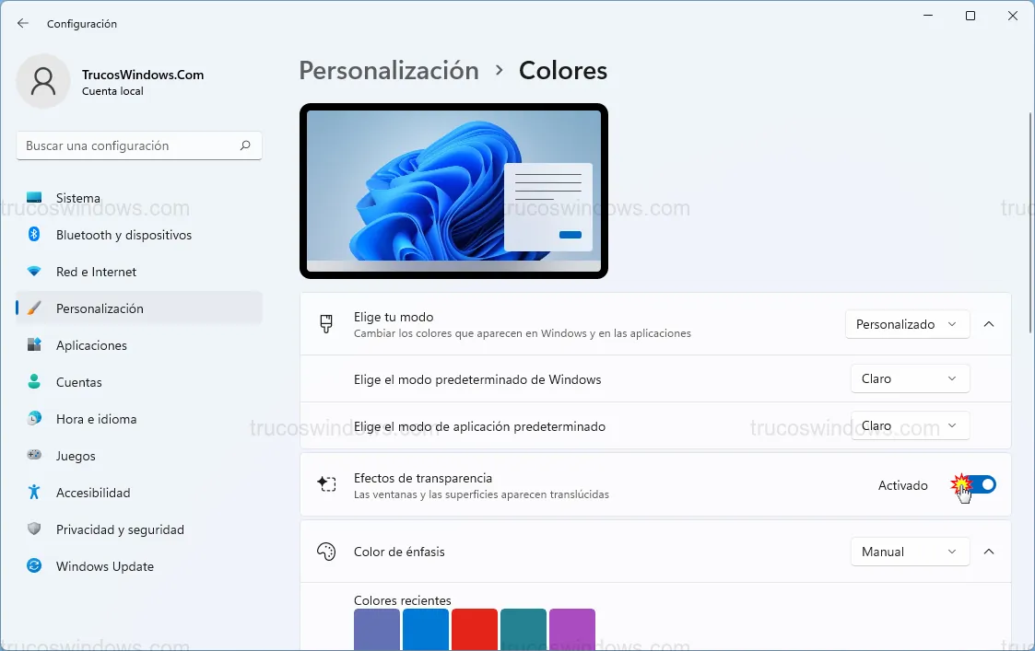Screen dimensions: 1035x651
Task: Open Aplicaciones via its sidebar icon
Action: pyautogui.click(x=34, y=345)
